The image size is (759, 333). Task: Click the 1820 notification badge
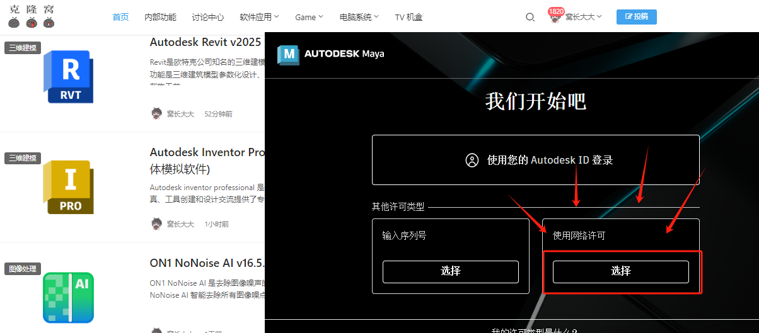556,11
